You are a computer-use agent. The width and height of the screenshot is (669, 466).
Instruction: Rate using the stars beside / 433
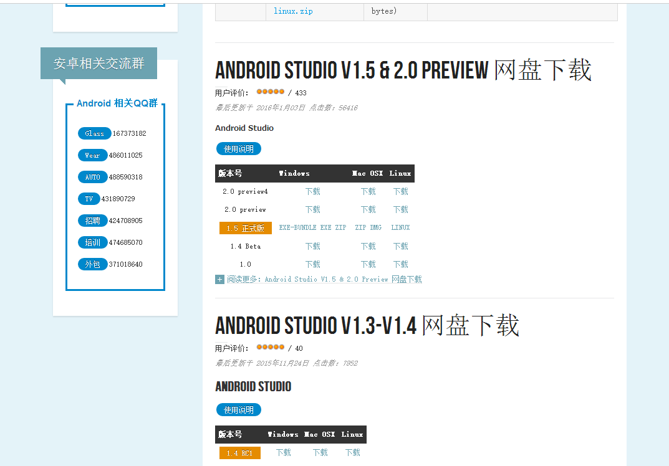click(271, 92)
